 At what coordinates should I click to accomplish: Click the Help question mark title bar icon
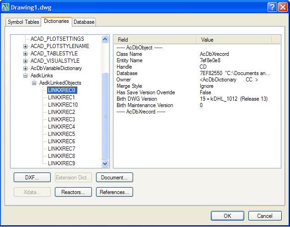pyautogui.click(x=272, y=7)
